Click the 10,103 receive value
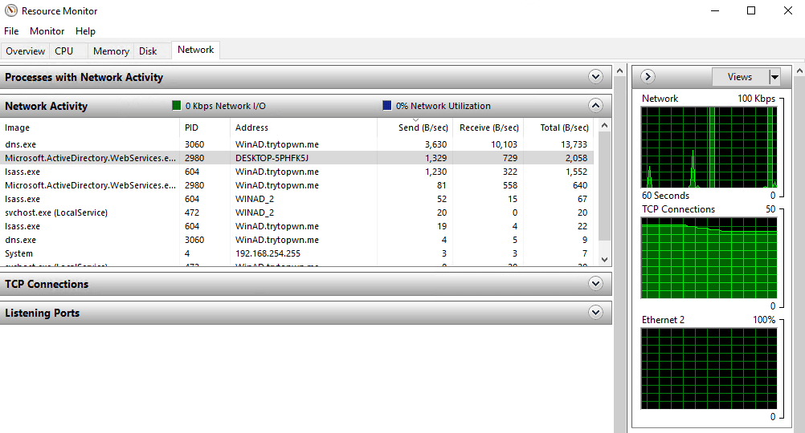805x433 pixels. [x=504, y=144]
